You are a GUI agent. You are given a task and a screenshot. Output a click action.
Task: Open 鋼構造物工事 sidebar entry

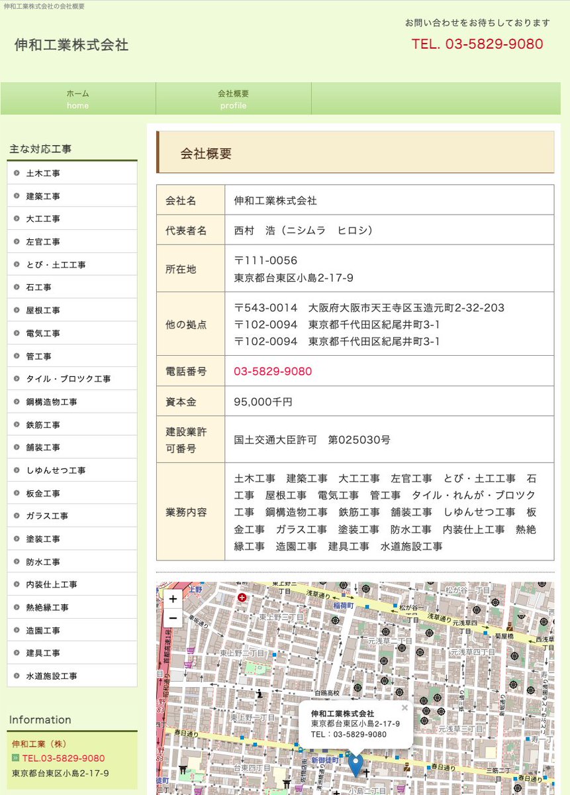click(x=72, y=401)
